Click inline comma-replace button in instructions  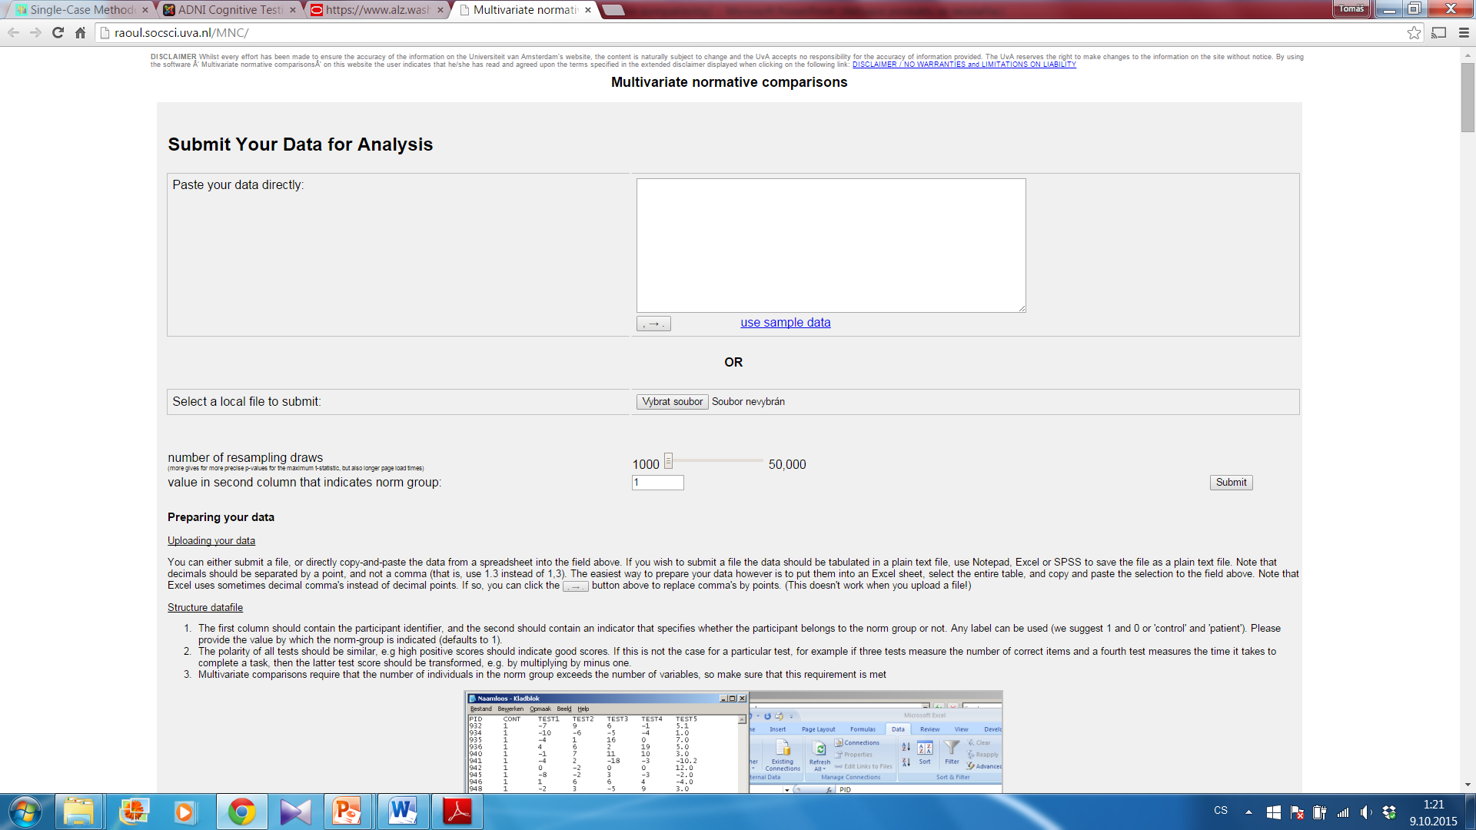pyautogui.click(x=576, y=586)
